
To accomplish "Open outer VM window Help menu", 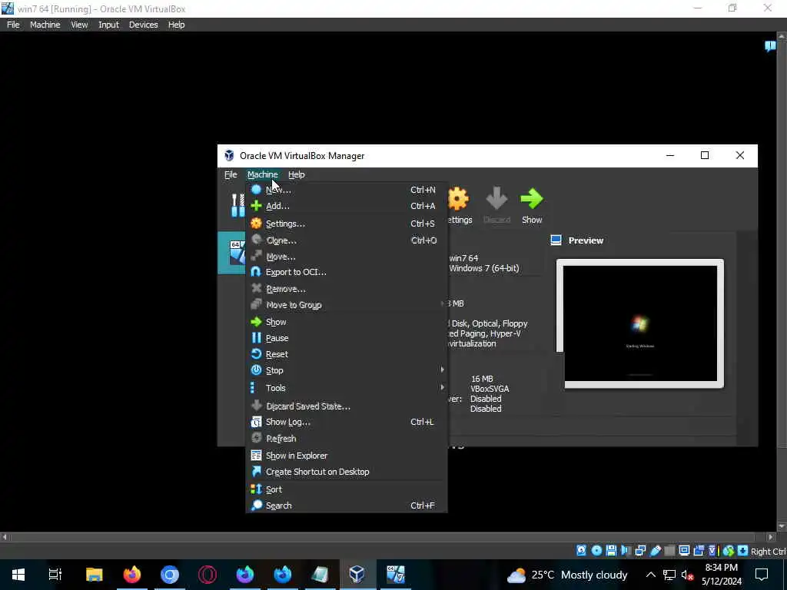I will pyautogui.click(x=176, y=25).
